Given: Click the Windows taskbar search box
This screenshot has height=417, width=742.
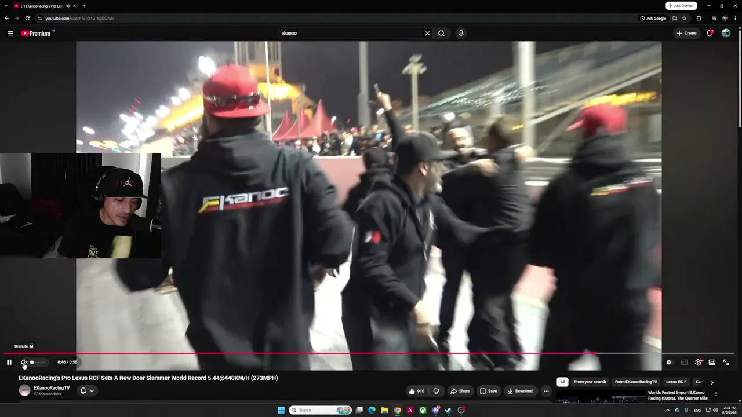Looking at the screenshot, I should pyautogui.click(x=321, y=410).
